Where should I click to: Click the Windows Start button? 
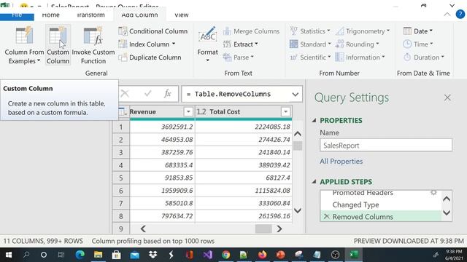click(8, 255)
